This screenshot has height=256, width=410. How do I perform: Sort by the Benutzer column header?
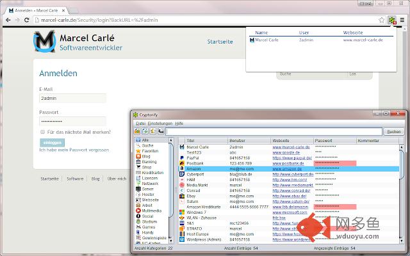click(249, 141)
